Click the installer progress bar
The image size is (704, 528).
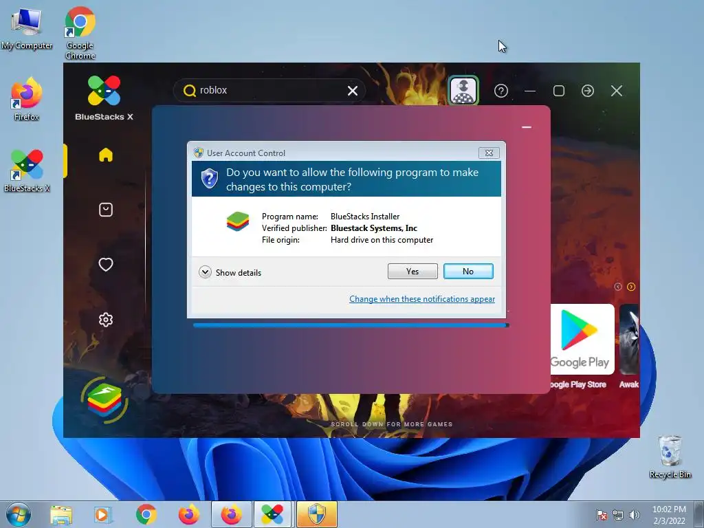pos(351,325)
